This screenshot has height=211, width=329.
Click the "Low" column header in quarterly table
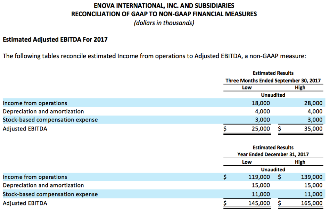pos(247,87)
